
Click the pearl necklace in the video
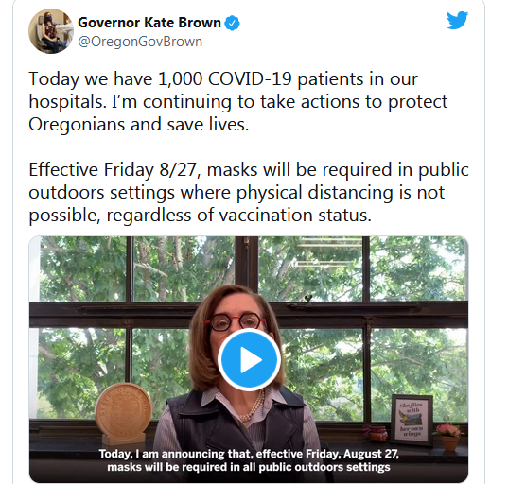click(254, 406)
